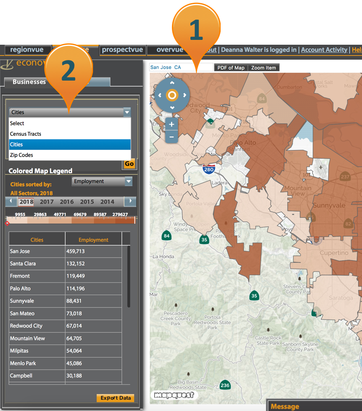Click the year slider left arrow

tap(11, 201)
